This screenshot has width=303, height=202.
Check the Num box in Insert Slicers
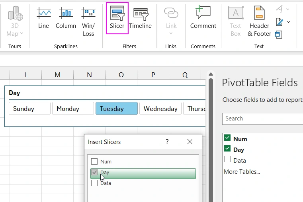[94, 161]
